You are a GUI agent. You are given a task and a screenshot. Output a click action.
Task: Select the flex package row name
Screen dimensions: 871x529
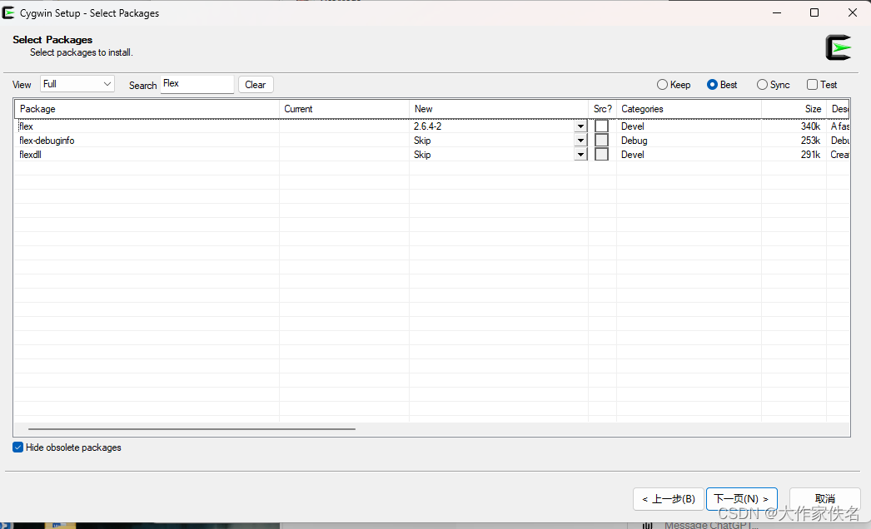(x=26, y=126)
